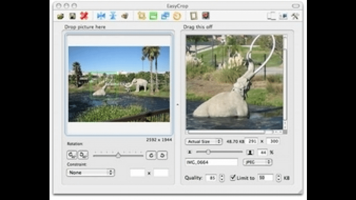Click the green picture toolbar icon
The height and width of the screenshot is (200, 356).
153,16
